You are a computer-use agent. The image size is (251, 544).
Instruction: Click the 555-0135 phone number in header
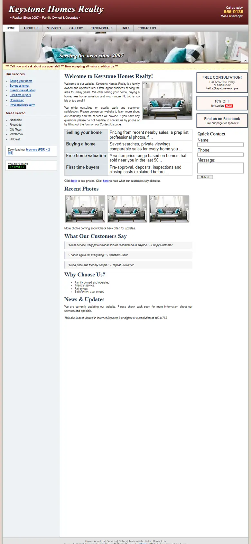[x=234, y=12]
